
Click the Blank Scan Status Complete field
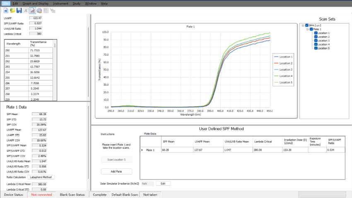click(100, 195)
